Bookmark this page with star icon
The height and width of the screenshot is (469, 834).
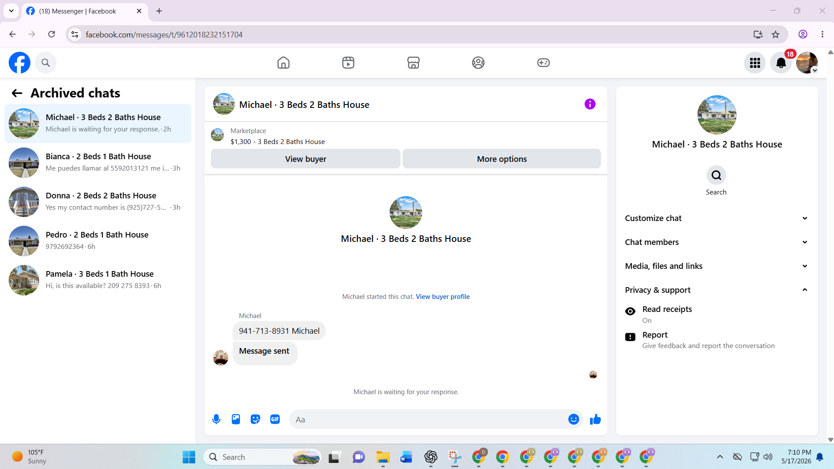(x=775, y=34)
